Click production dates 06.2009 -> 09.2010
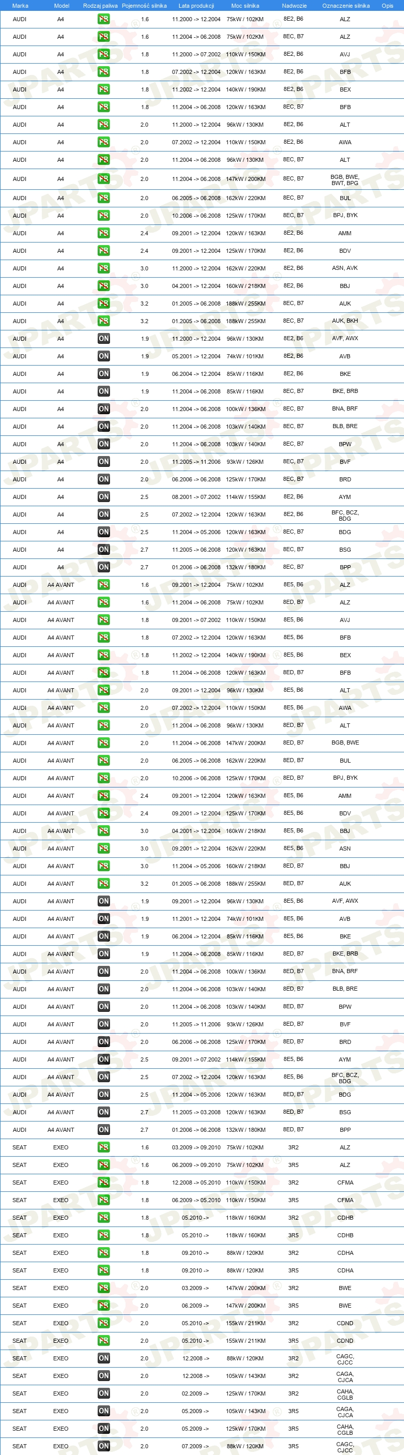 196,1165
